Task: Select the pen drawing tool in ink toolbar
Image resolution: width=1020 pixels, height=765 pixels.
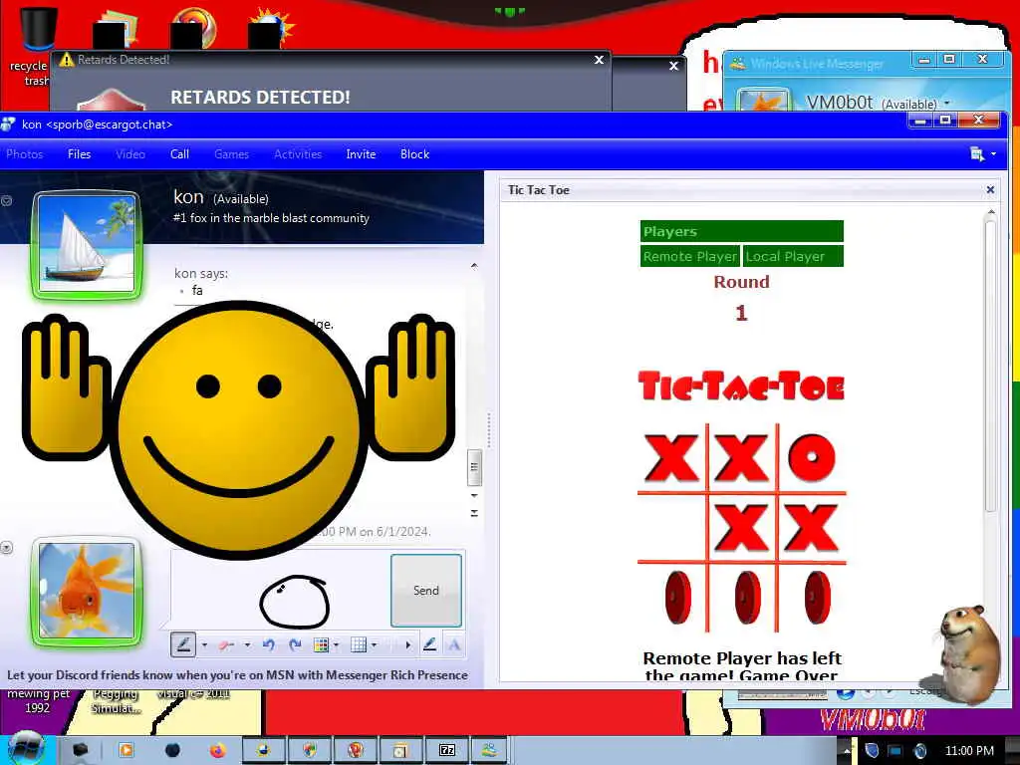Action: tap(183, 644)
